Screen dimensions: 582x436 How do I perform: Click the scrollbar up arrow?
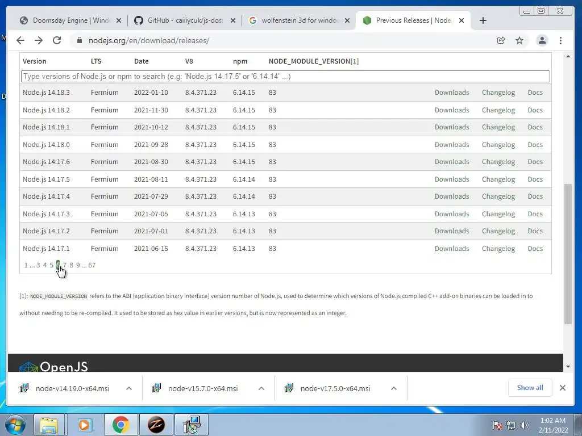point(568,56)
